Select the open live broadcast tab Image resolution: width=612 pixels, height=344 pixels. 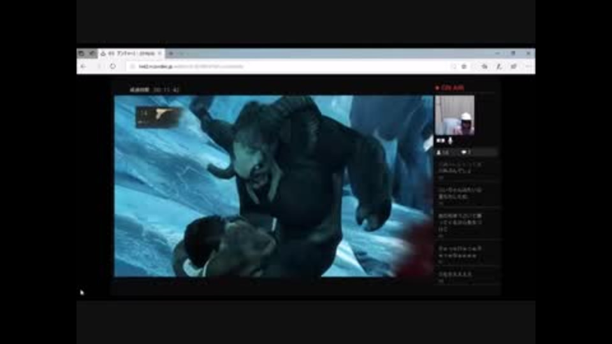130,54
